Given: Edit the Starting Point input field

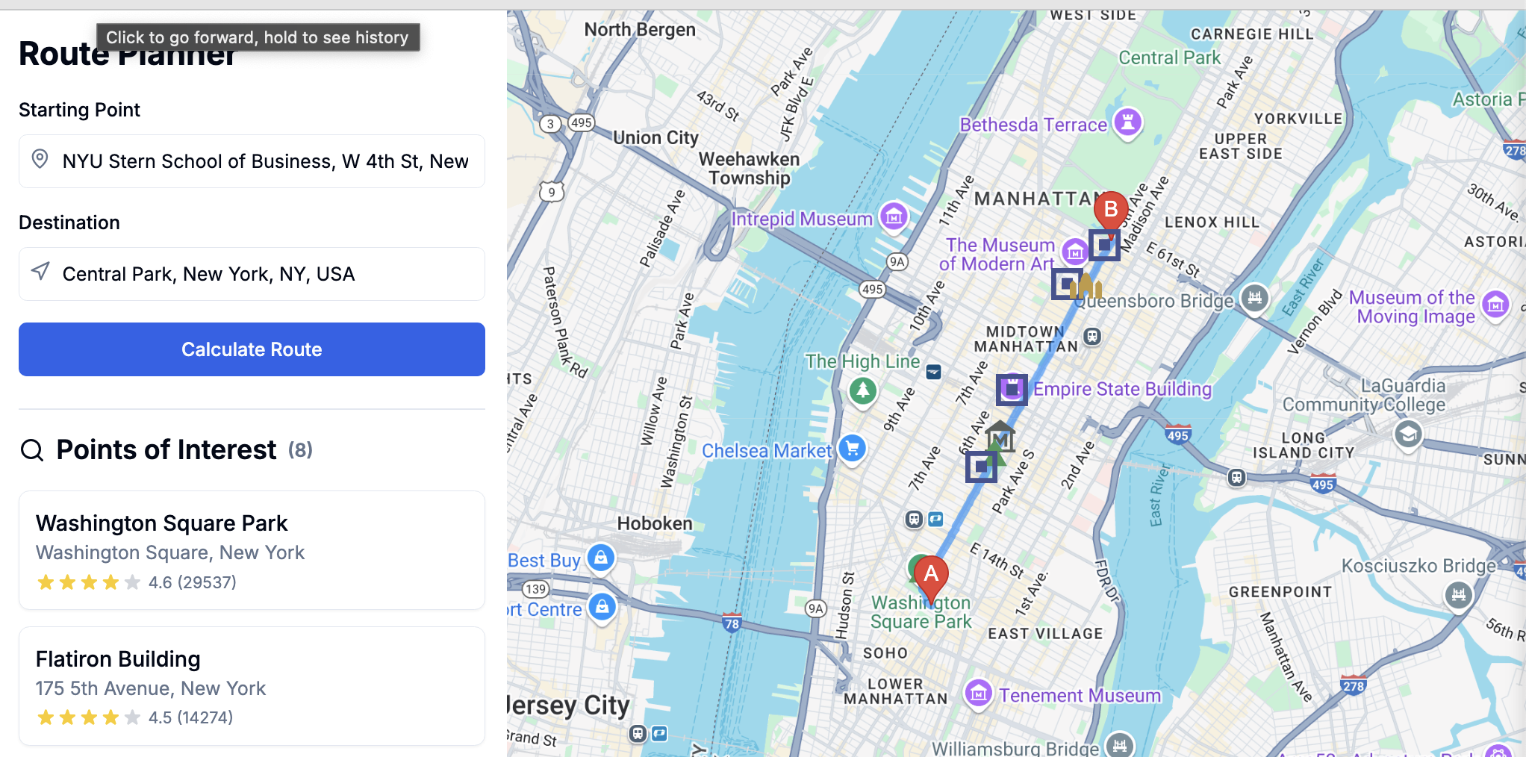Looking at the screenshot, I should pos(252,161).
